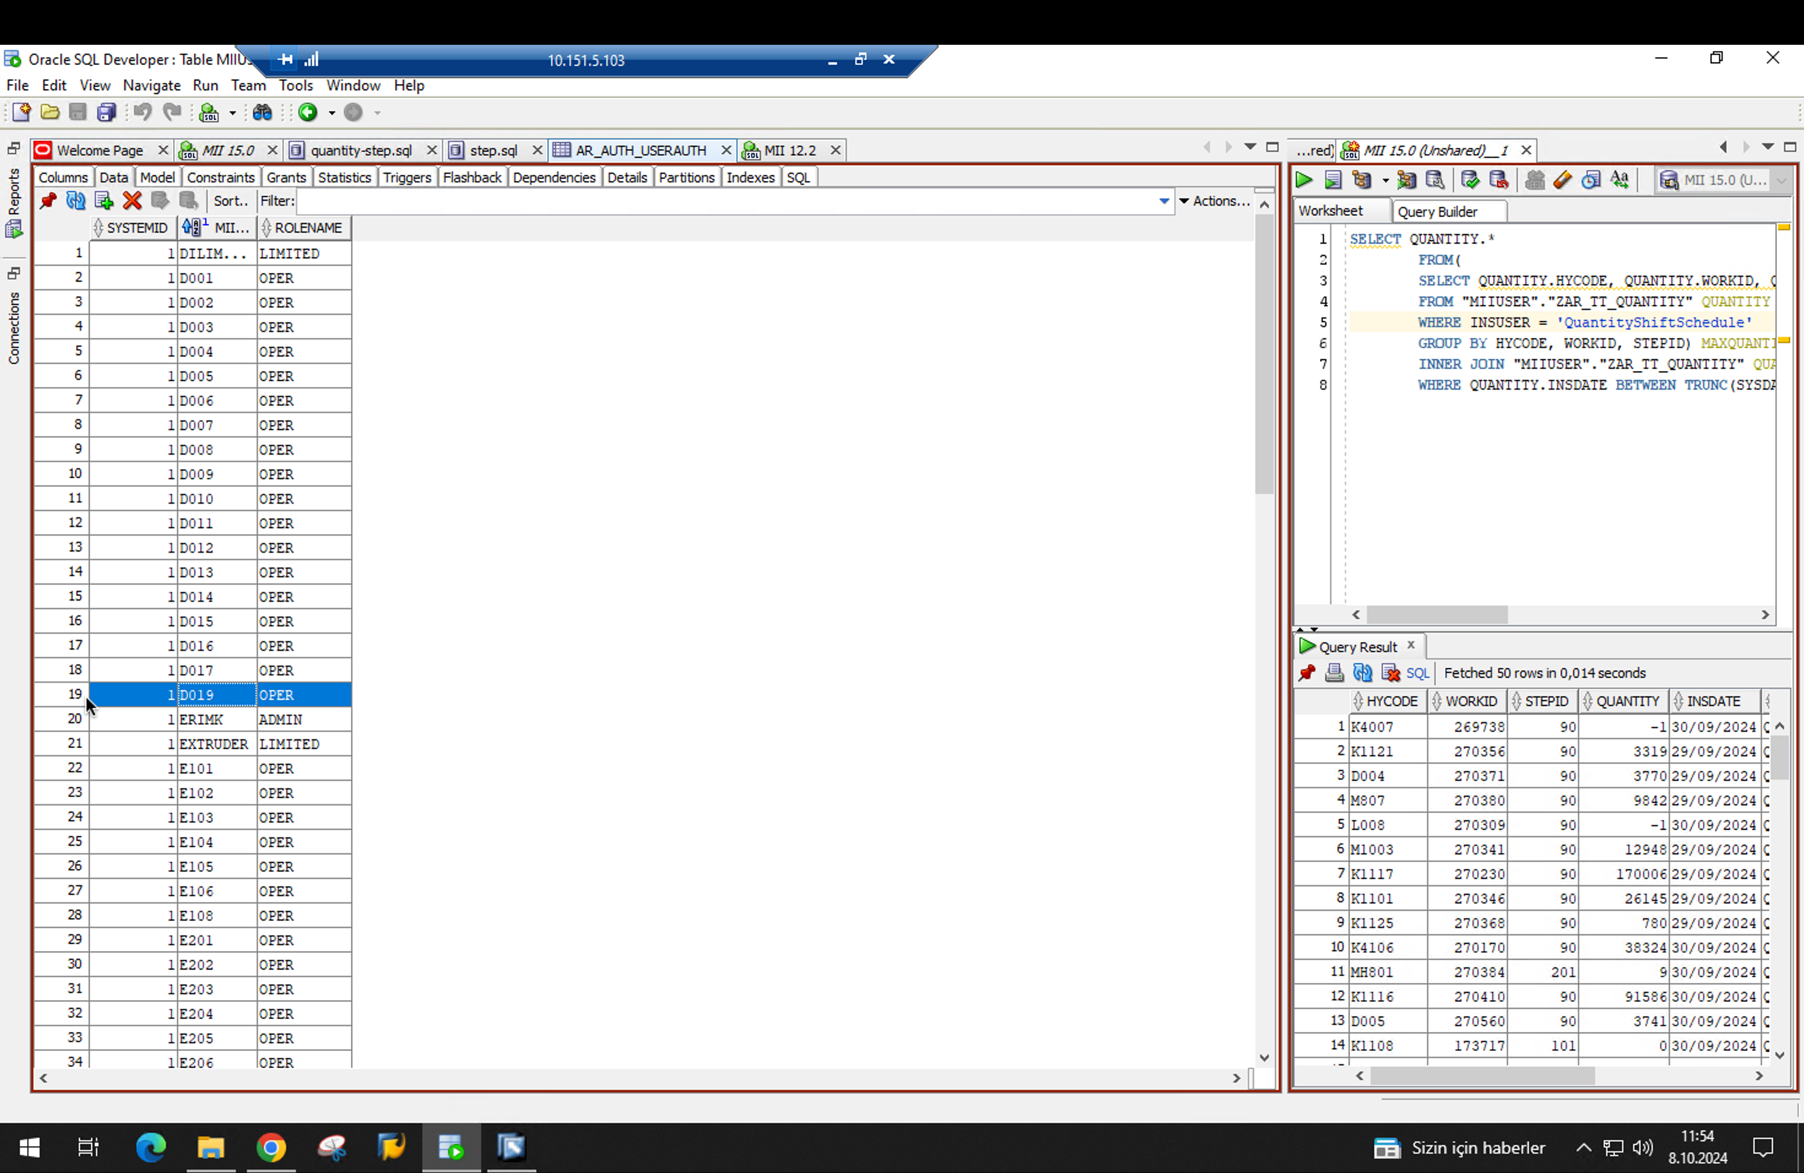Commit changes using the database check icon
The height and width of the screenshot is (1173, 1804).
coord(1469,180)
